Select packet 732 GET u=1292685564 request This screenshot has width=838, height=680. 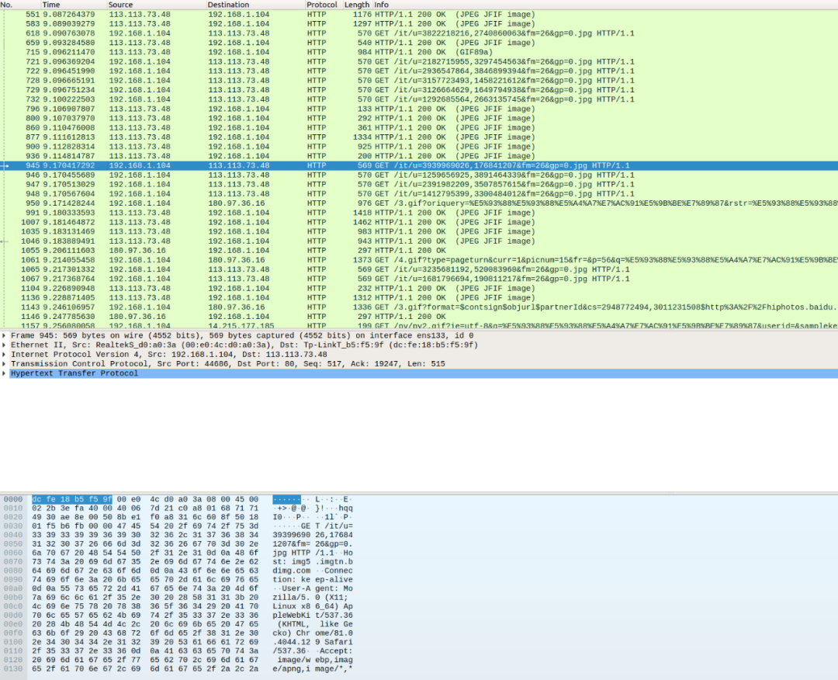click(419, 99)
